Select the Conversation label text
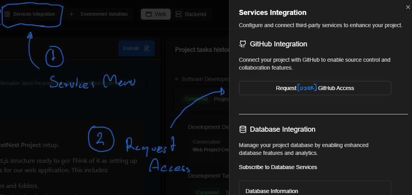 (x=206, y=142)
